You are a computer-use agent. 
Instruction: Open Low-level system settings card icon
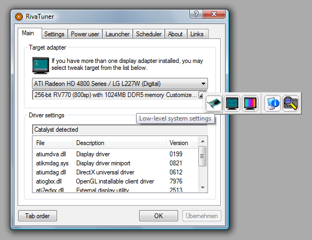214,103
